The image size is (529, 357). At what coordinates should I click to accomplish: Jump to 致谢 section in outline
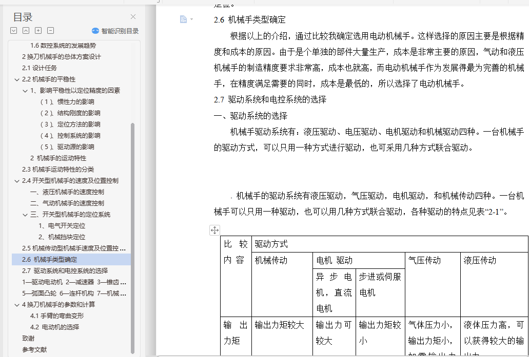[28, 339]
